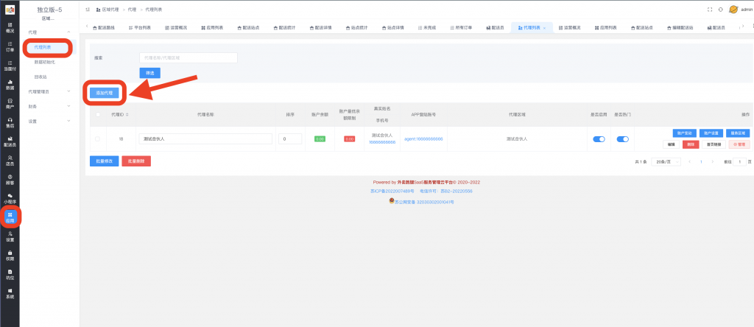Click the red 批量删除 button
The height and width of the screenshot is (327, 754).
click(x=136, y=161)
